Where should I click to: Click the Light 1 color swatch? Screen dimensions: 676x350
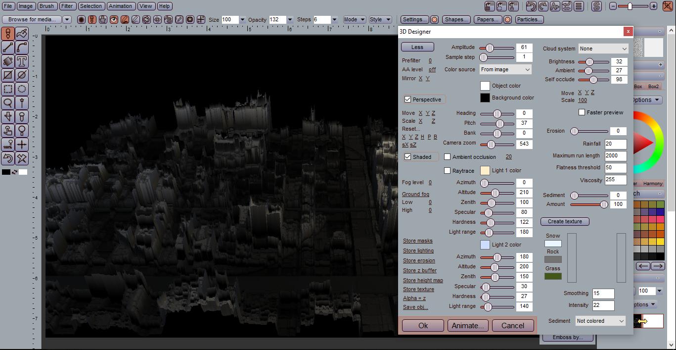[485, 171]
